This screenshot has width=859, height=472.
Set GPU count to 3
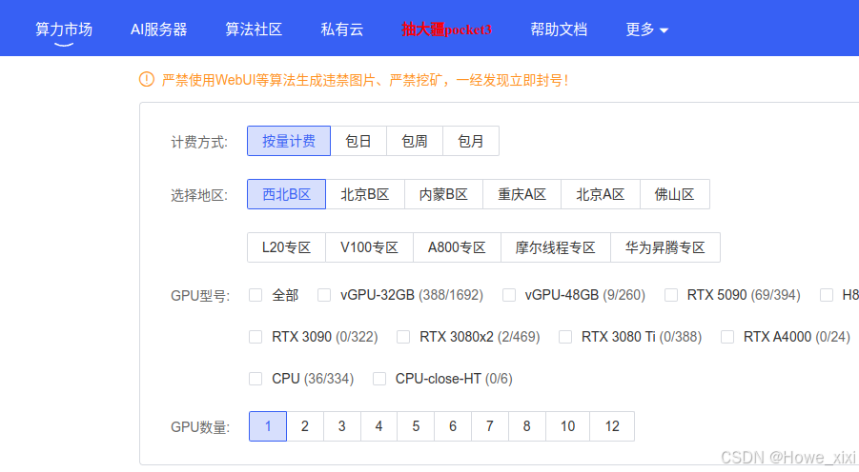click(x=342, y=426)
